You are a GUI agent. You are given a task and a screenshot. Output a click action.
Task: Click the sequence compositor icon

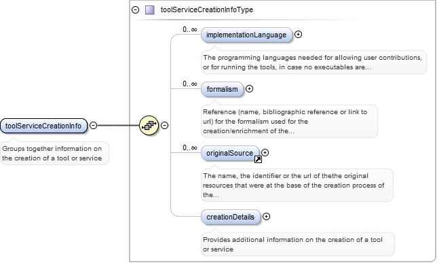point(149,125)
